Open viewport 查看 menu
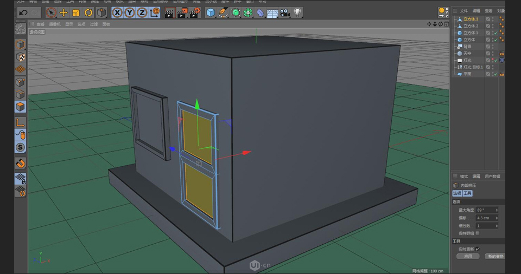This screenshot has width=521, height=274. [41, 24]
